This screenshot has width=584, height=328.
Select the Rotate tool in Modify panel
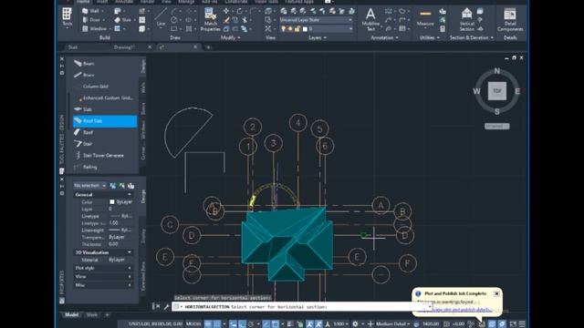[x=239, y=11]
